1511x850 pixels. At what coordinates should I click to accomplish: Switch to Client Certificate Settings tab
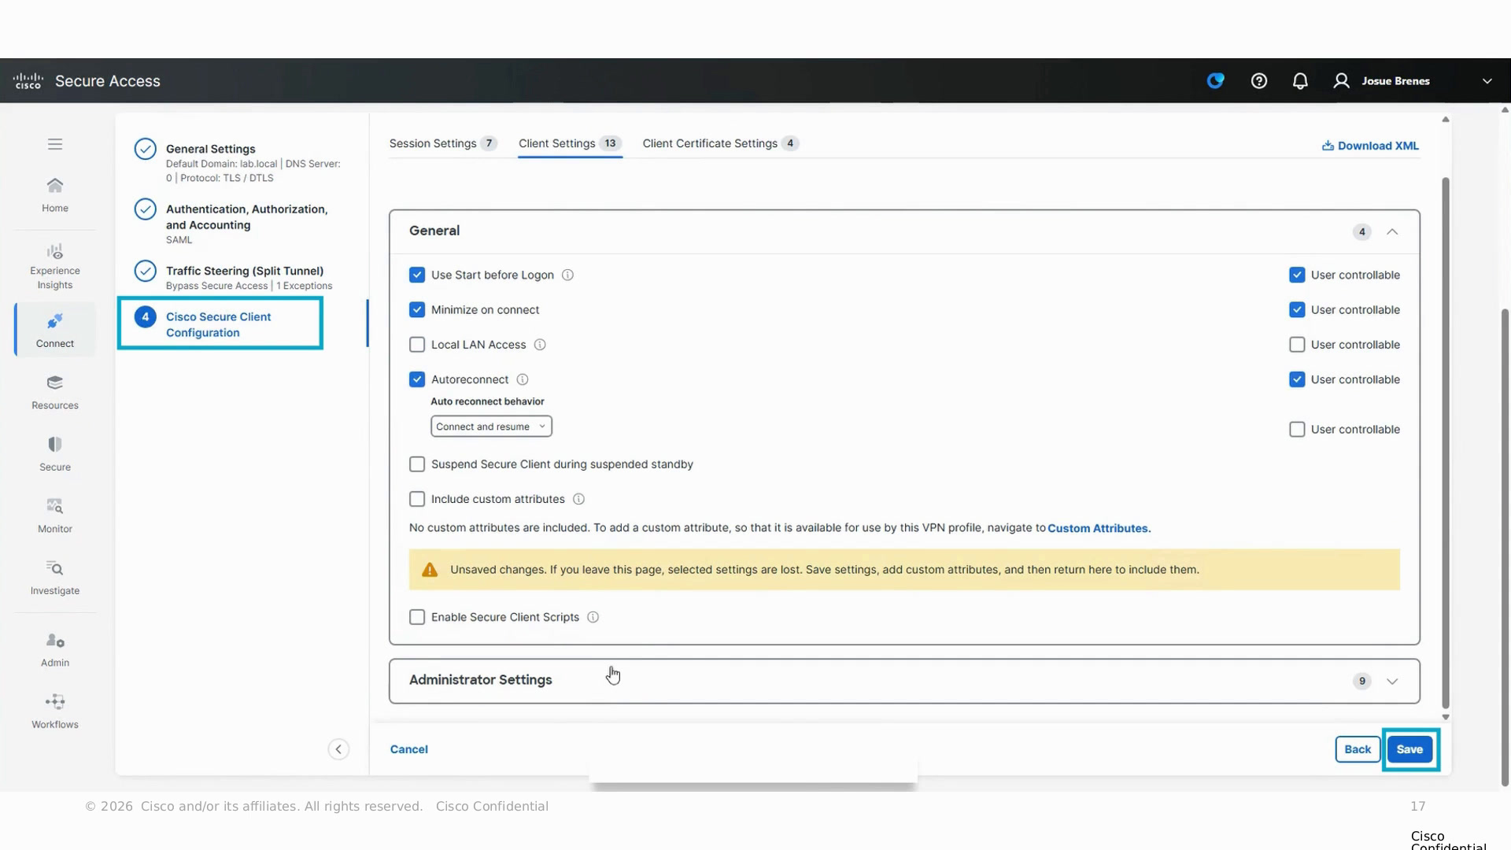coord(720,143)
